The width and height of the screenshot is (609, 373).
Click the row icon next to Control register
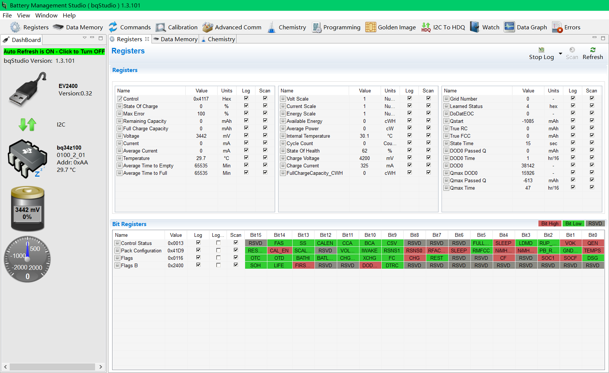click(x=120, y=99)
